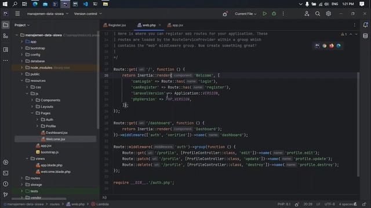The width and height of the screenshot is (371, 208).
Task: Collapse the resources folder
Action: click(22, 81)
